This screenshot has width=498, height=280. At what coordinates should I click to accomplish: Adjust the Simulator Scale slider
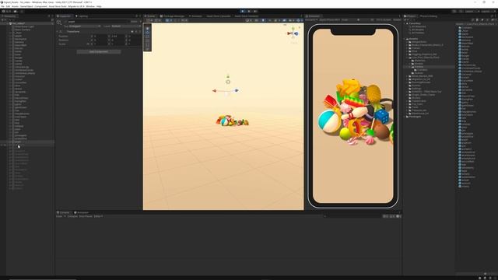358,19
